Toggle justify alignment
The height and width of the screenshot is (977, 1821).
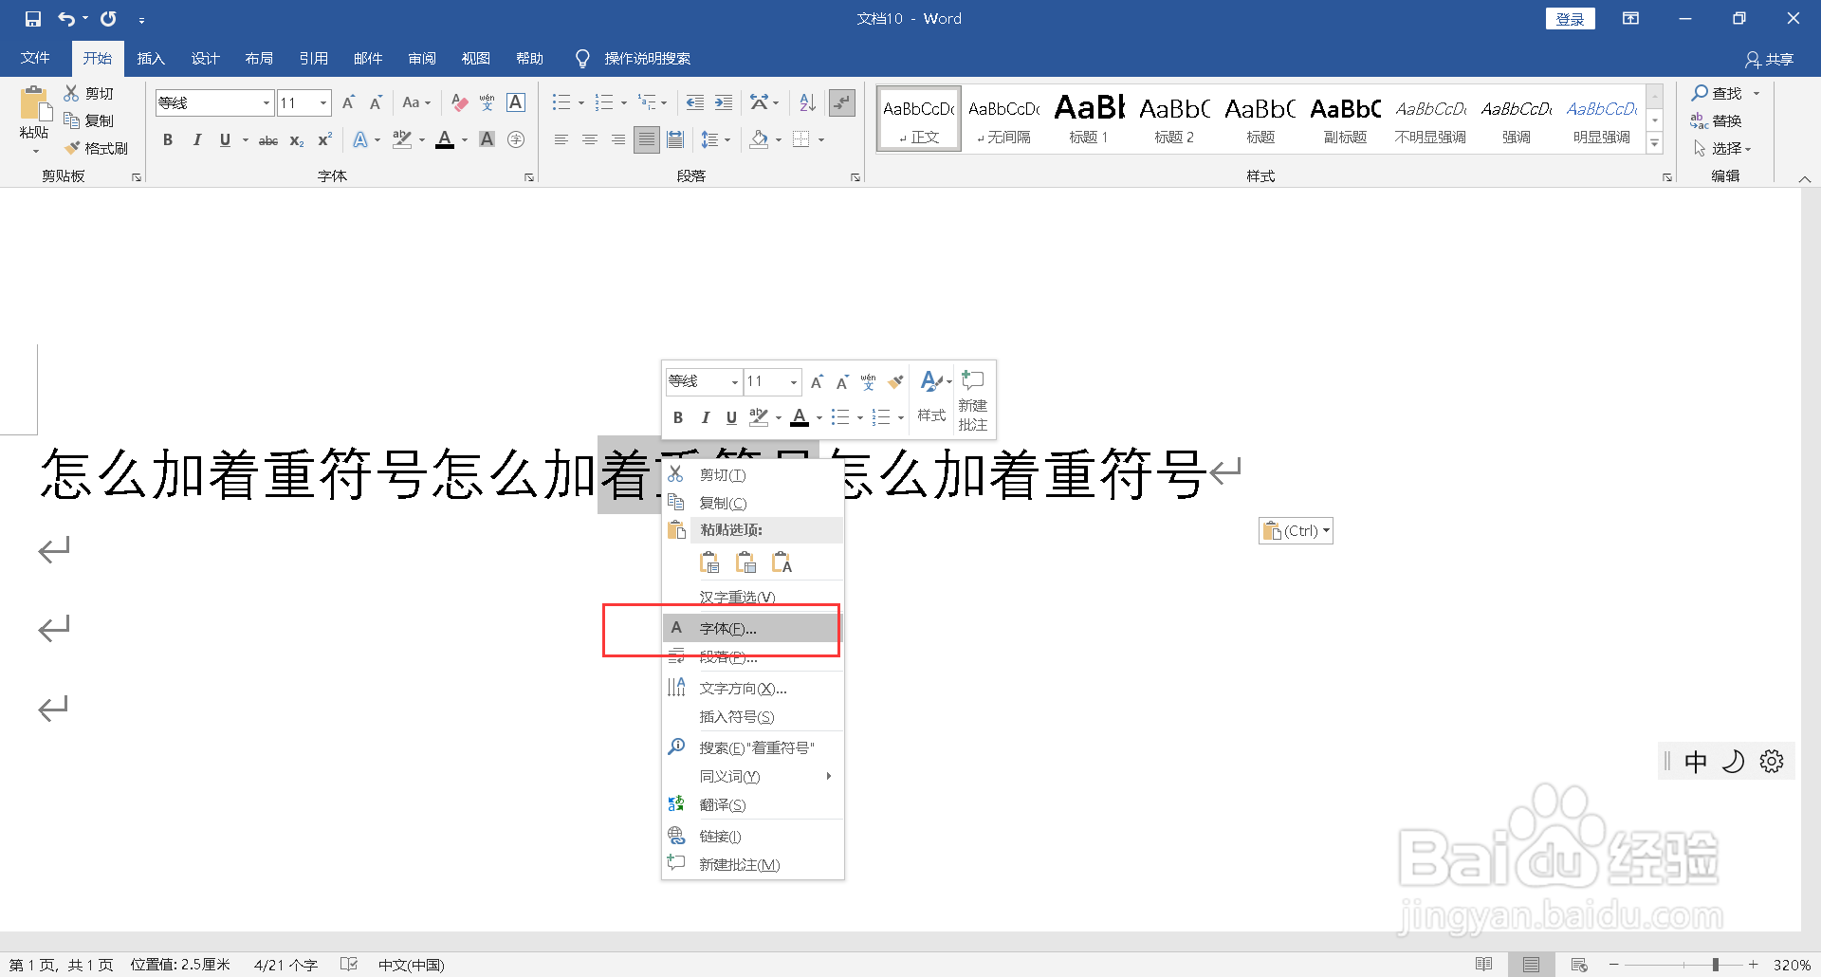(x=647, y=139)
